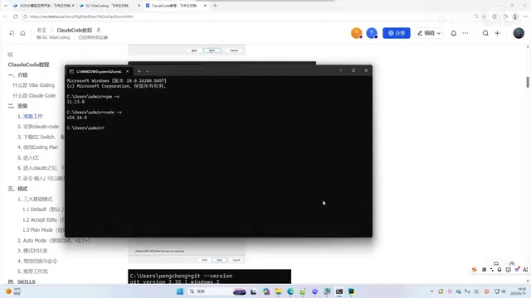Jump to 5. 进入CC outline item

point(28,158)
